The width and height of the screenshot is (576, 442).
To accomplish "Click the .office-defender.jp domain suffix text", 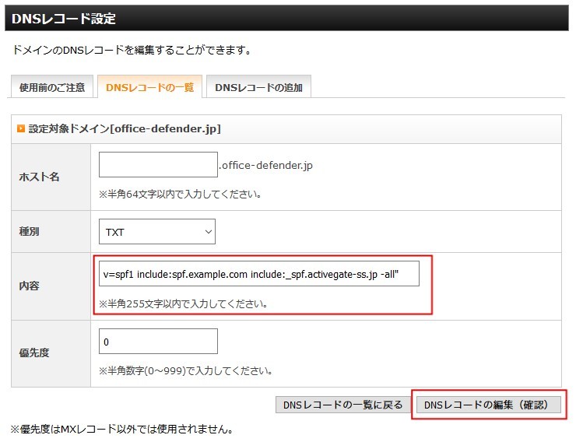I will click(x=265, y=165).
